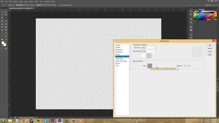Open the Filter menu

(36, 2)
